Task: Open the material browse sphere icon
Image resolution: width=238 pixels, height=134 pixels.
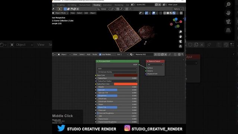Action: point(132,54)
